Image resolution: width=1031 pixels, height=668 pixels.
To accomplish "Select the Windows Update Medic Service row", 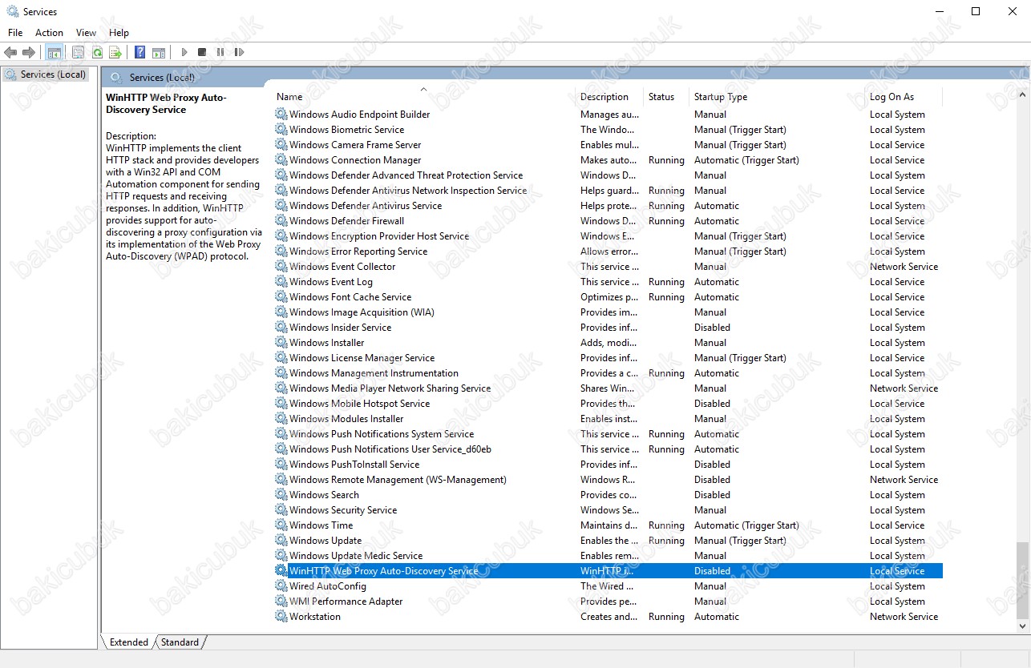I will click(608, 556).
